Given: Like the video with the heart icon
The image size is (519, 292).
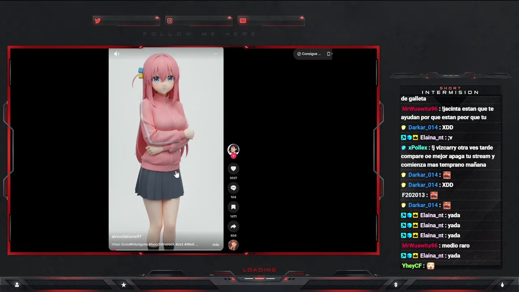Looking at the screenshot, I should (233, 169).
